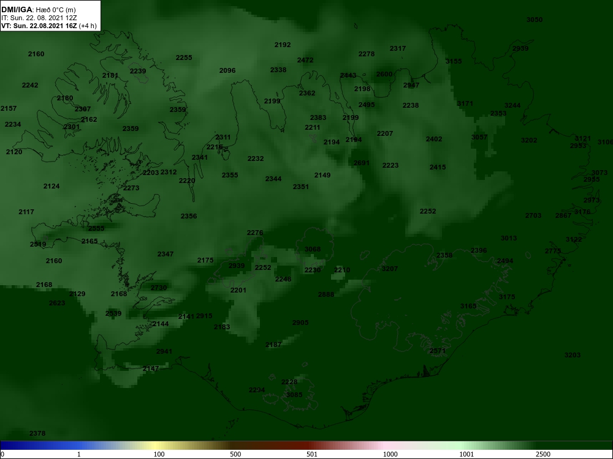This screenshot has height=459, width=613.
Task: Click the map value 3202
Action: pos(529,141)
